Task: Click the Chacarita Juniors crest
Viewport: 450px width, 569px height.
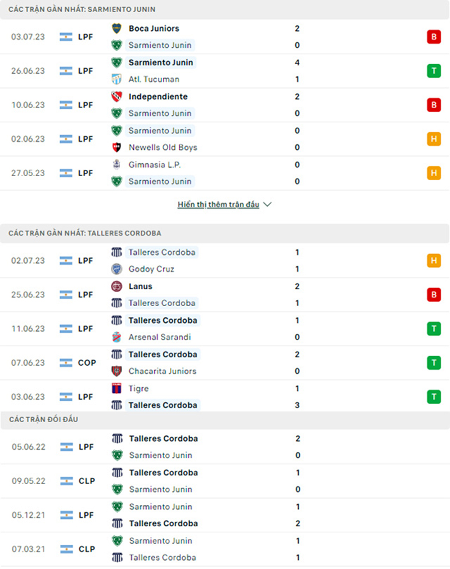Action: [x=116, y=371]
